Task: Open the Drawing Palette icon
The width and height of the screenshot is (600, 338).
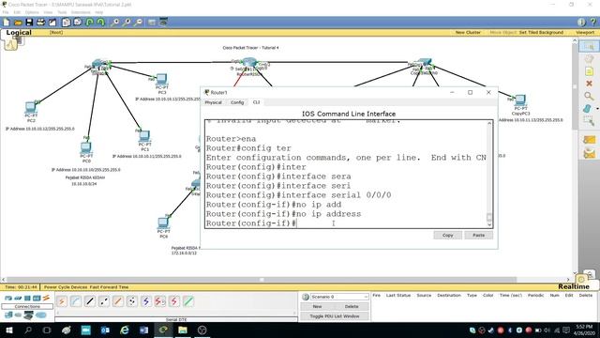Action: click(x=152, y=23)
